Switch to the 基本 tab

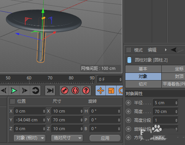(x=143, y=69)
